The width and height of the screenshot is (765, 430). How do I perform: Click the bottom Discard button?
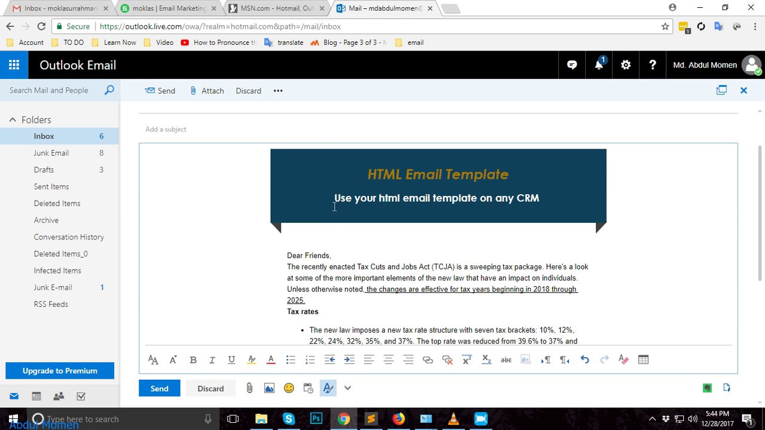[x=210, y=388]
